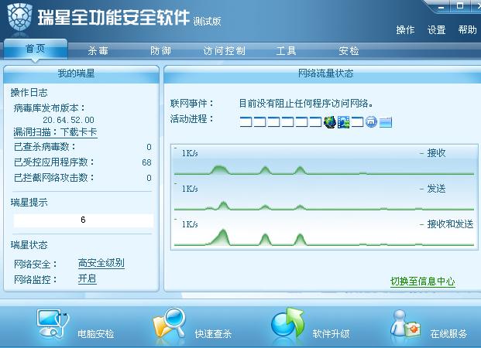Start 快速查杀 via the magnifier folder icon
481x348 pixels.
170,323
